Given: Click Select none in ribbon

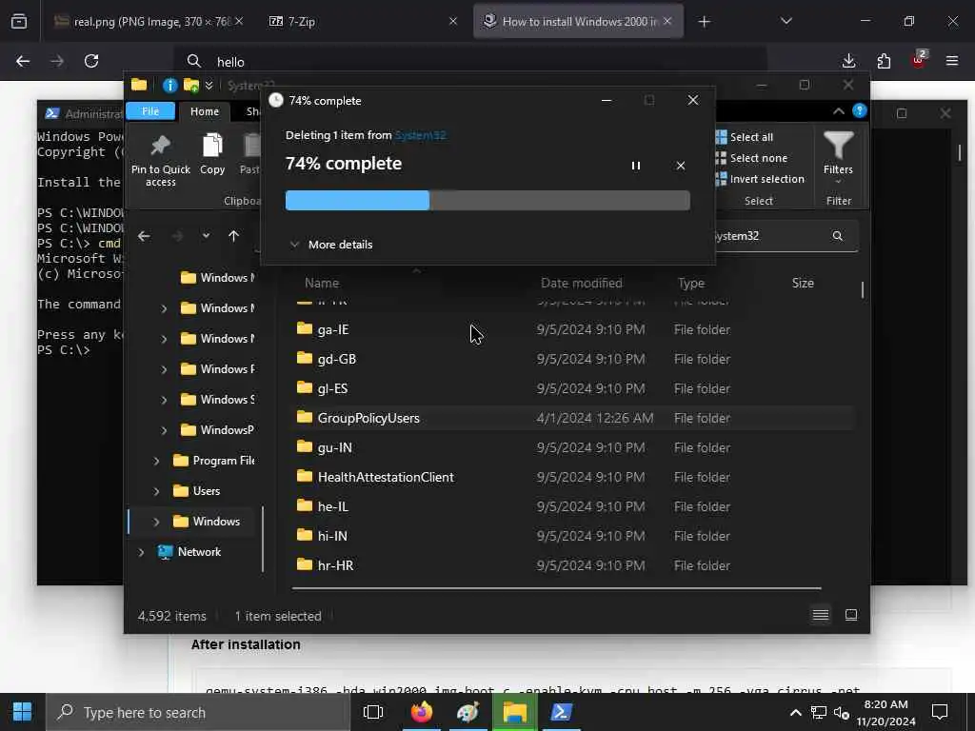Looking at the screenshot, I should coord(752,158).
